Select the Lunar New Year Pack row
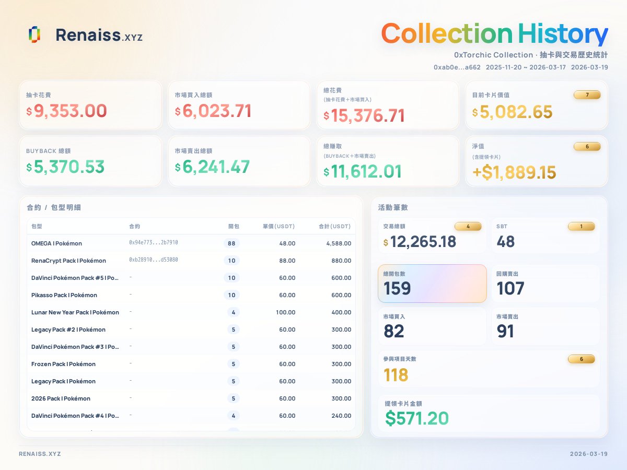The width and height of the screenshot is (627, 470). [x=191, y=312]
